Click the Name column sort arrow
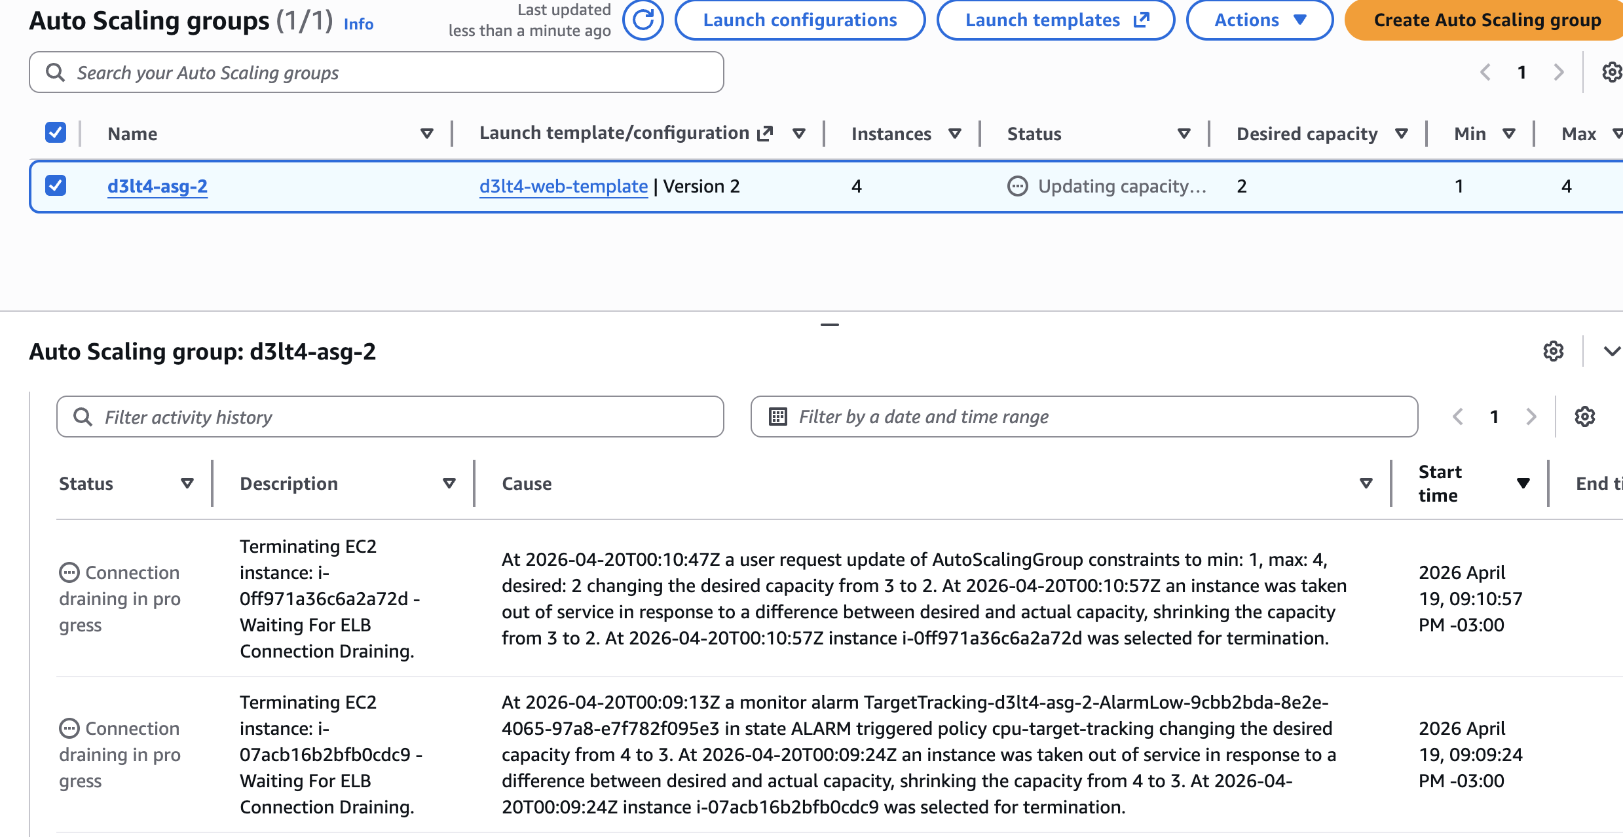Image resolution: width=1623 pixels, height=837 pixels. point(426,134)
